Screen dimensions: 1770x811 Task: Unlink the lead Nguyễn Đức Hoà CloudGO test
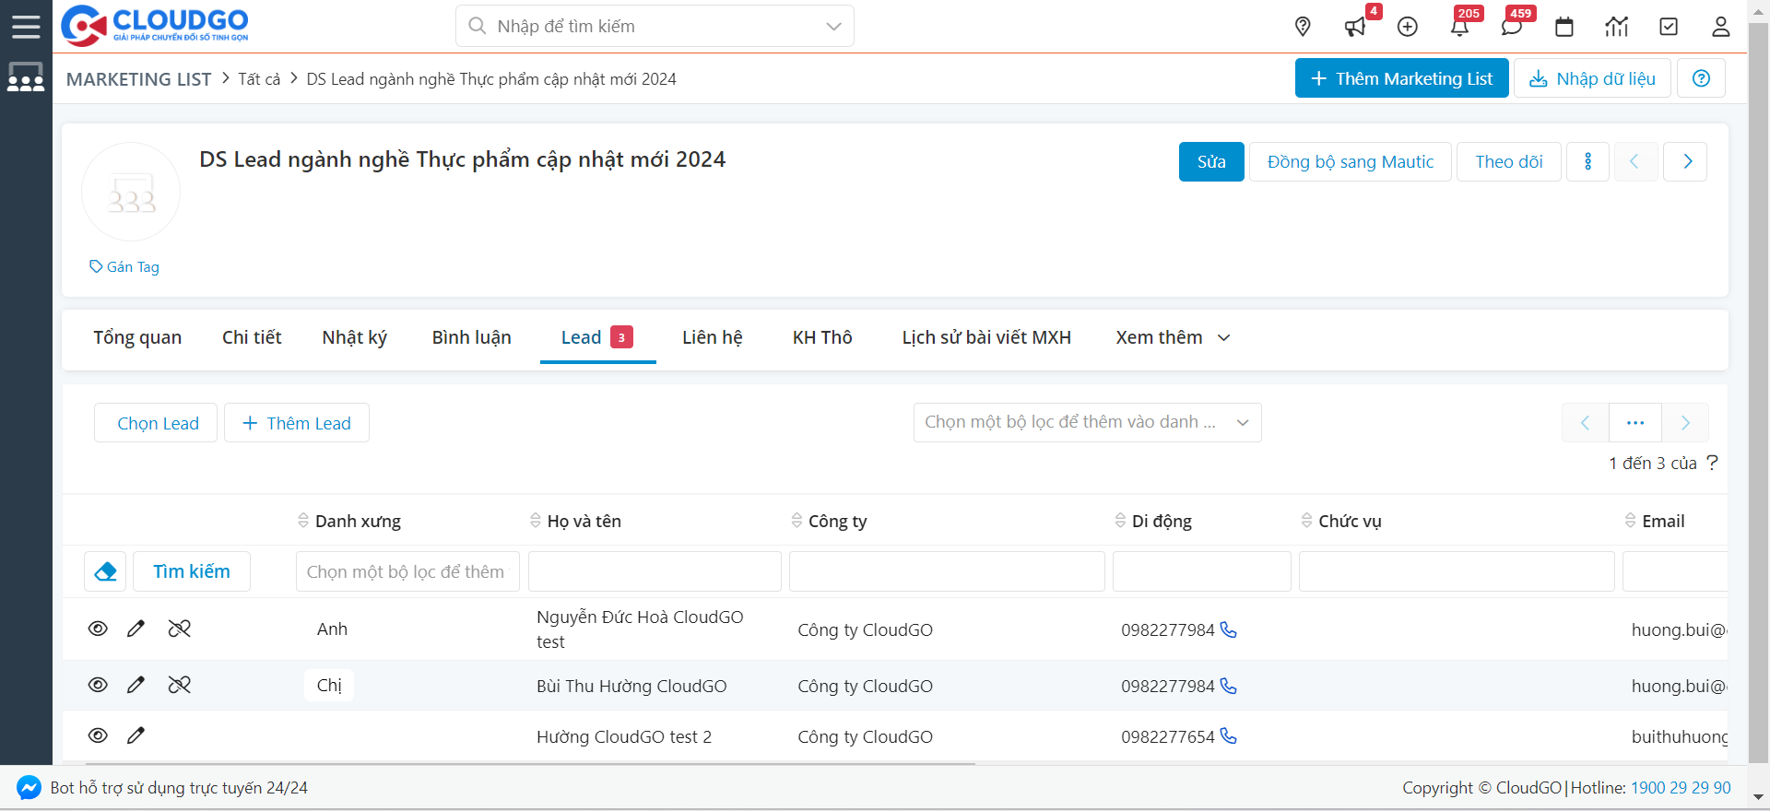(179, 629)
